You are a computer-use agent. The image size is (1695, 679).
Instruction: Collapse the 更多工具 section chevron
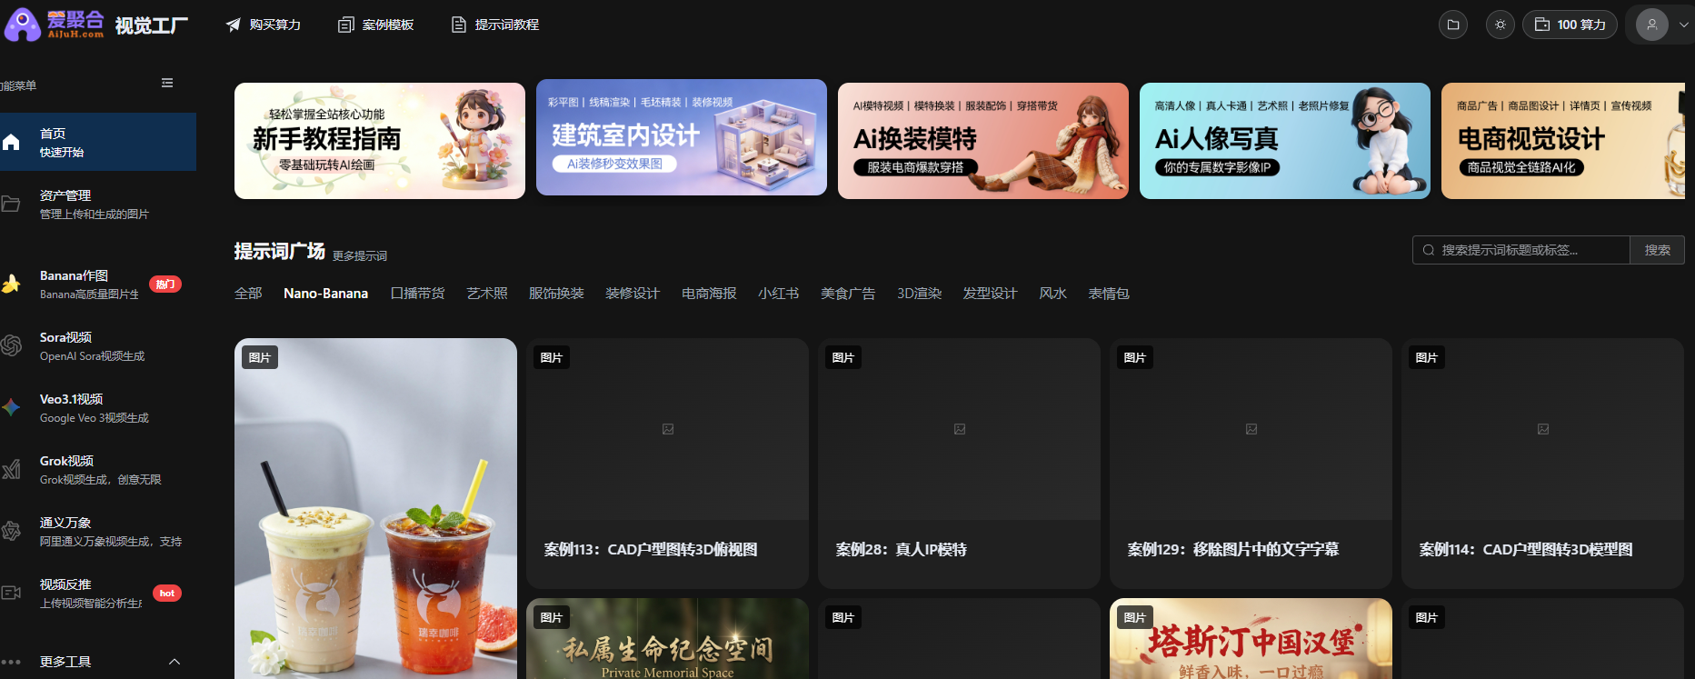[174, 662]
